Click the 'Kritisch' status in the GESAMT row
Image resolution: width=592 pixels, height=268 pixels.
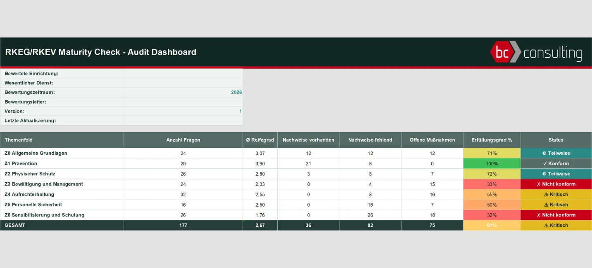point(556,225)
